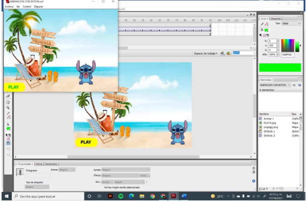Click the Edit Symbols icon
306x201 pixels.
(229, 53)
